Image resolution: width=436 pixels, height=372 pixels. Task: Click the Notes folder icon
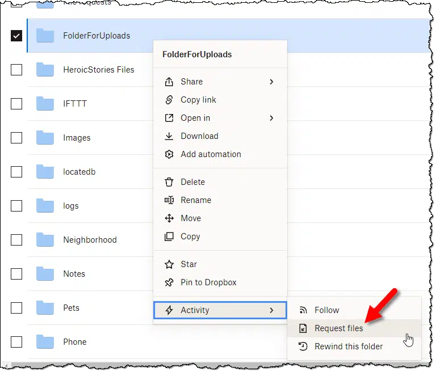tap(45, 274)
